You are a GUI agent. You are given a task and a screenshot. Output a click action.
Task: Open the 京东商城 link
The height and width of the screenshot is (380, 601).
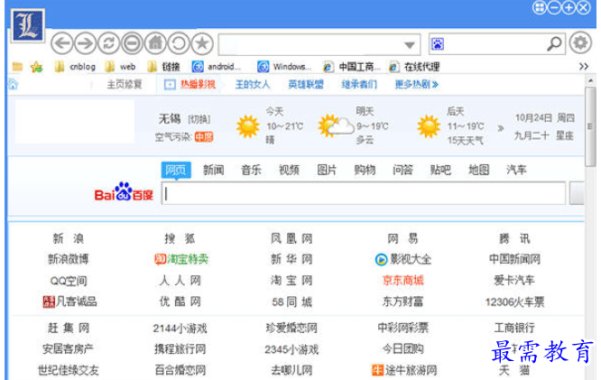pyautogui.click(x=402, y=281)
